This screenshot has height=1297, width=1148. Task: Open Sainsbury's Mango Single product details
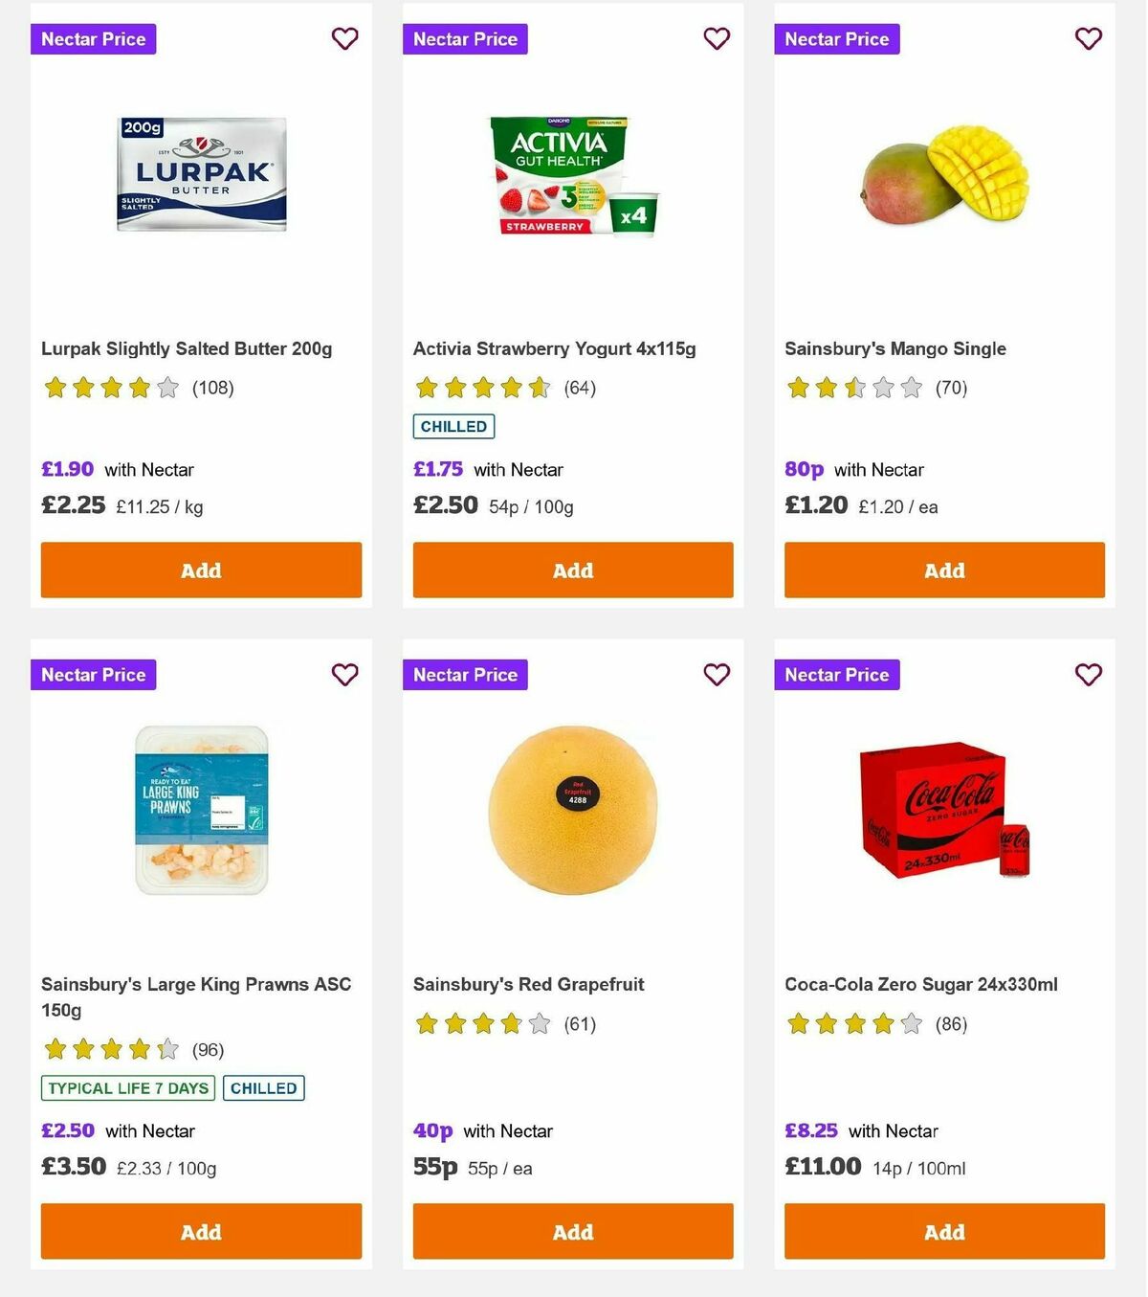click(894, 348)
